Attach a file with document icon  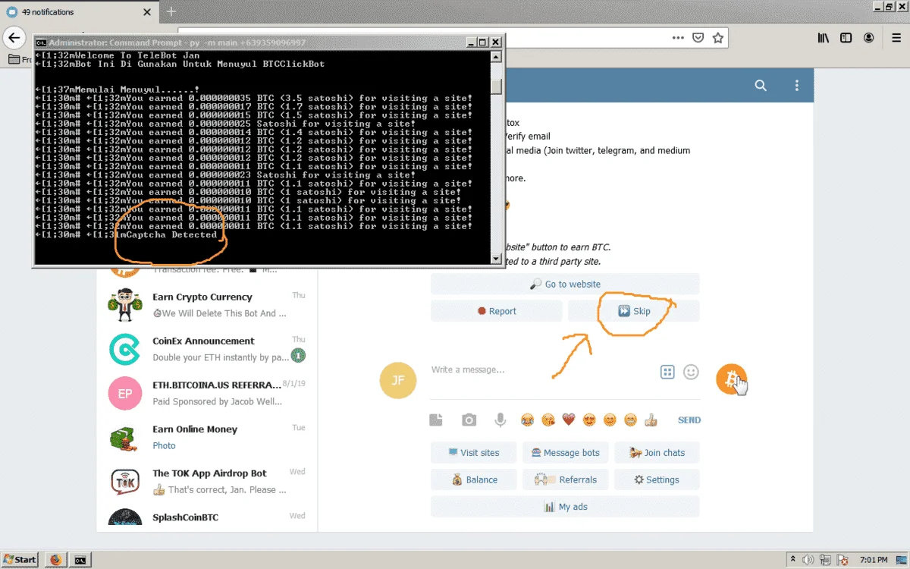tap(436, 420)
